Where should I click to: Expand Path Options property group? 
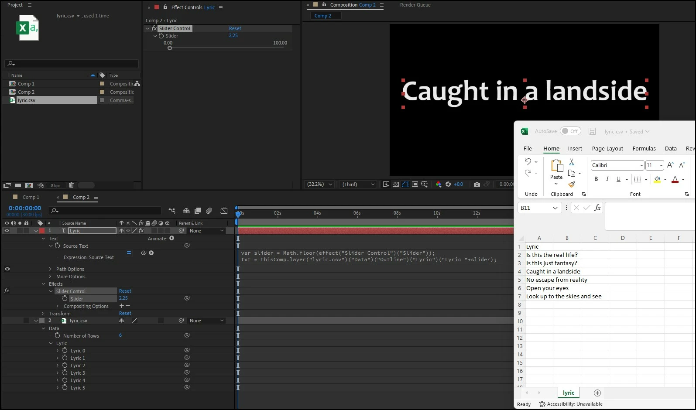click(x=50, y=269)
